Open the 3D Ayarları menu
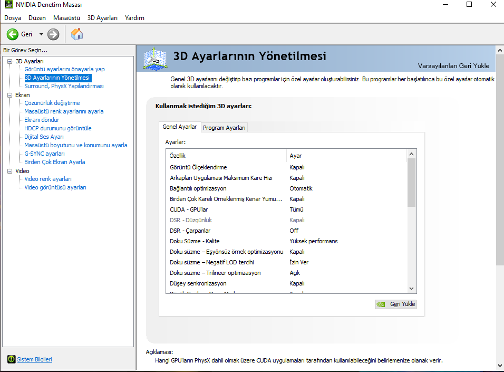The image size is (504, 372). click(x=102, y=18)
